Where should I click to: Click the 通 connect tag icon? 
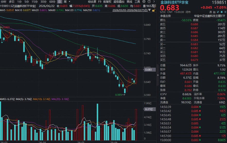(x=211, y=12)
